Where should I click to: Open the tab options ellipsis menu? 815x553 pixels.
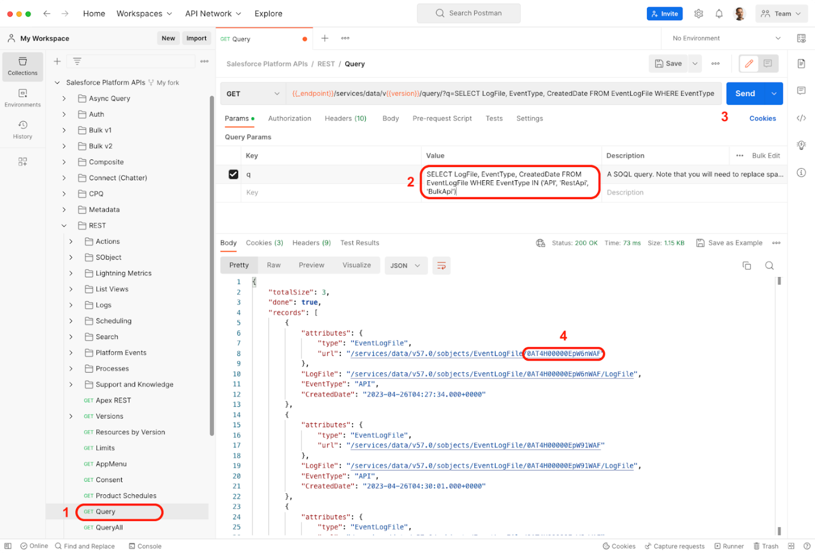point(345,38)
